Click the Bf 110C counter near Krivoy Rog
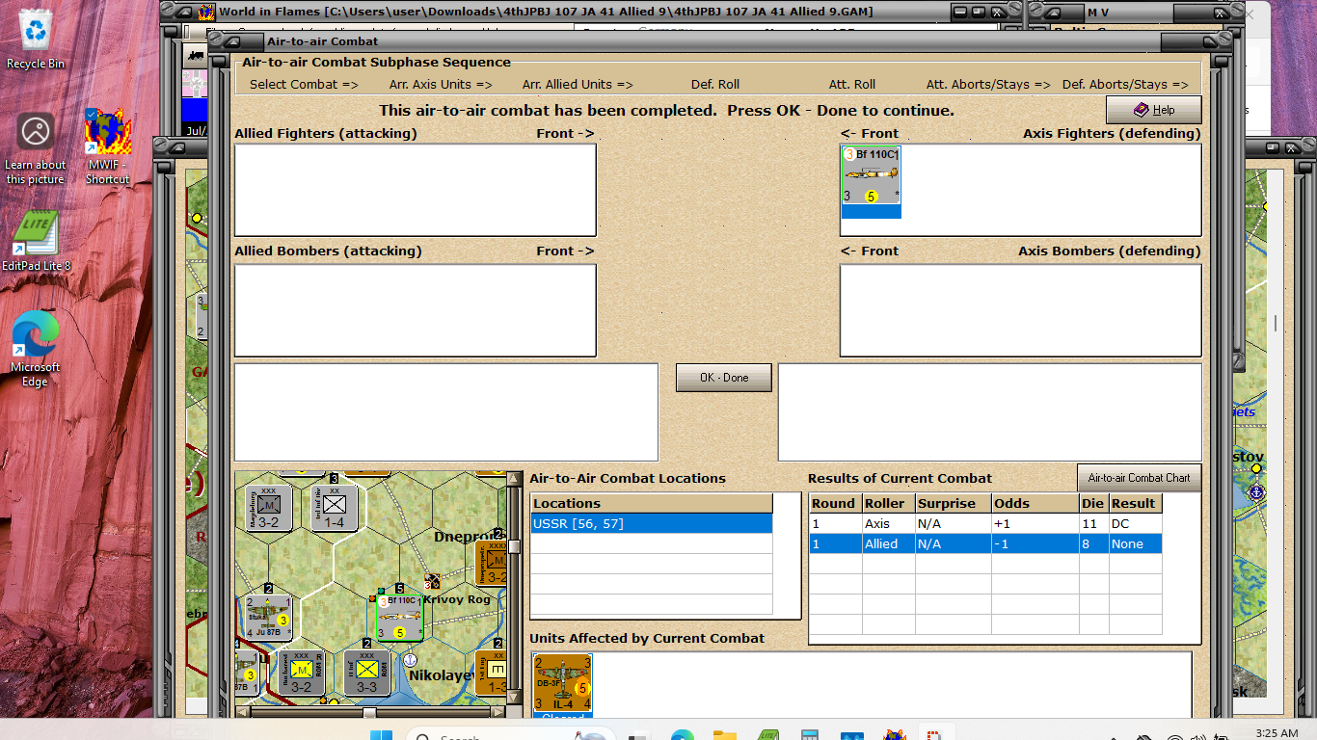This screenshot has height=740, width=1317. click(399, 616)
